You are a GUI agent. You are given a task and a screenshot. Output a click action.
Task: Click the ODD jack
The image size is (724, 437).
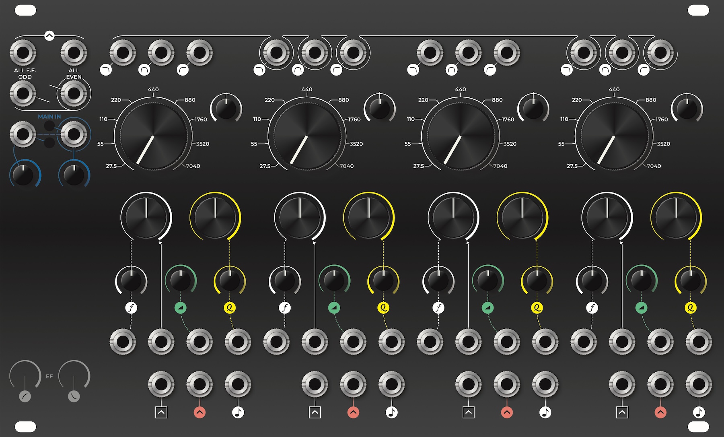tap(23, 93)
